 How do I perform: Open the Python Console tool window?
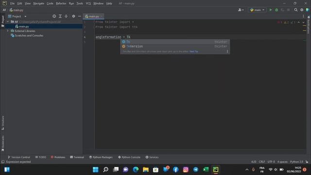pos(129,157)
